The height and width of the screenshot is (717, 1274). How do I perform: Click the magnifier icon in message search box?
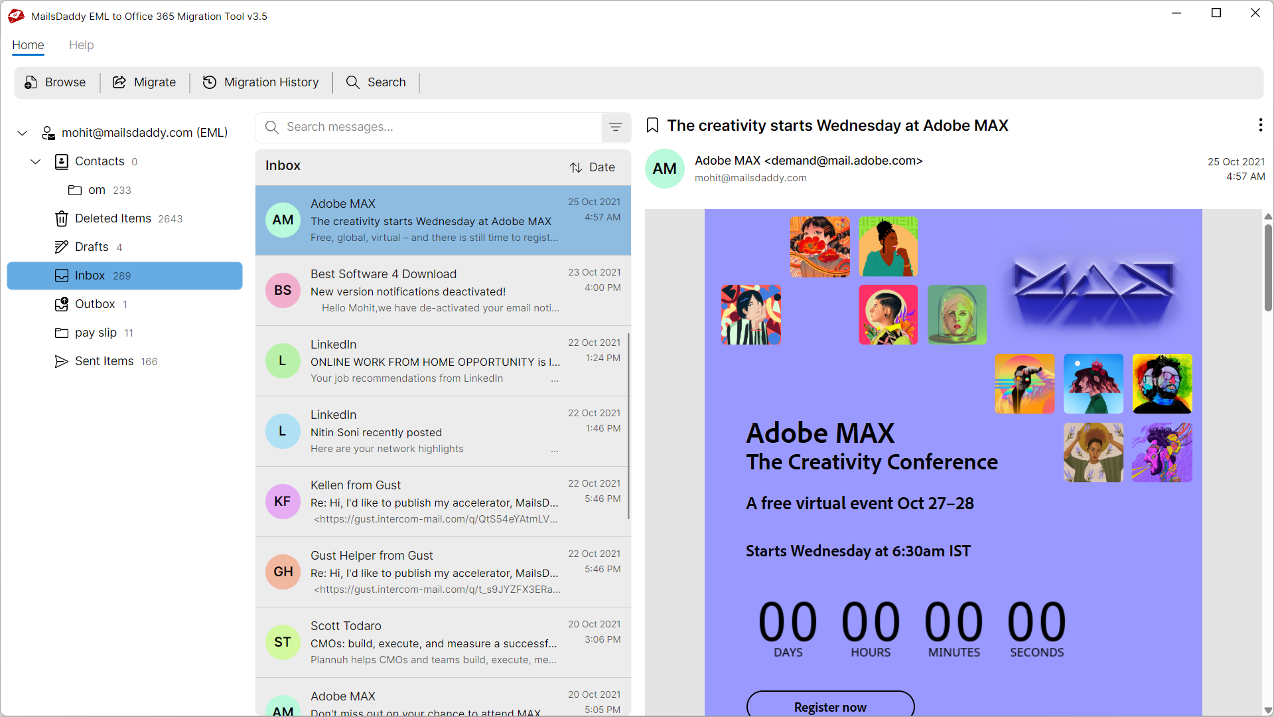(x=271, y=127)
